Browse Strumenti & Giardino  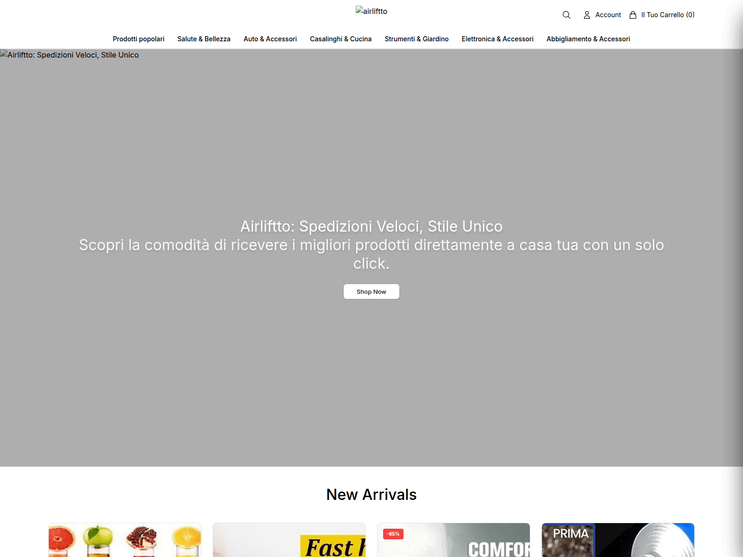tap(417, 39)
